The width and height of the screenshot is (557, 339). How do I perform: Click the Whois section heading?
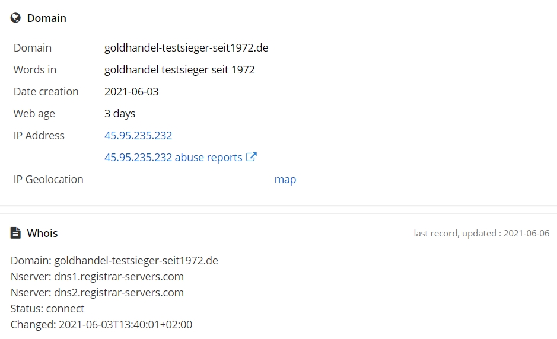coord(43,234)
